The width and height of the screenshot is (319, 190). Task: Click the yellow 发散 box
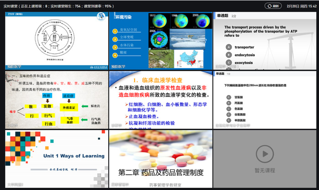47,106
